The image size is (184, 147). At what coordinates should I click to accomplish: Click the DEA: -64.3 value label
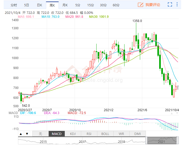click(x=52, y=113)
